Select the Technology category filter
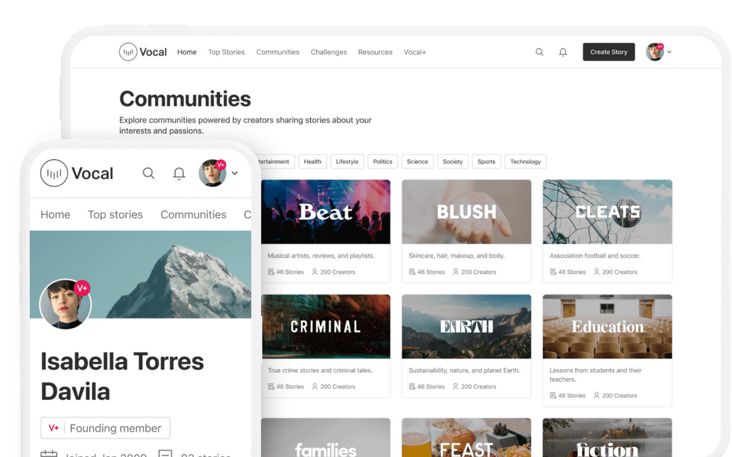This screenshot has width=732, height=457. click(525, 162)
